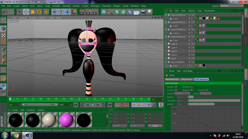Viewport: 248px width, 139px height.
Task: Click the Camera object icon
Action: pyautogui.click(x=143, y=12)
